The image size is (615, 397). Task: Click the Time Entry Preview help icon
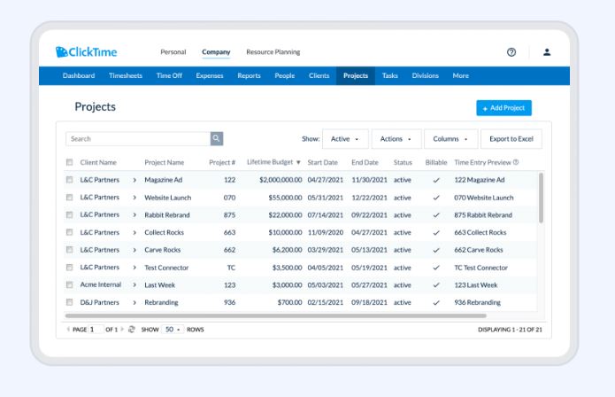tap(516, 162)
